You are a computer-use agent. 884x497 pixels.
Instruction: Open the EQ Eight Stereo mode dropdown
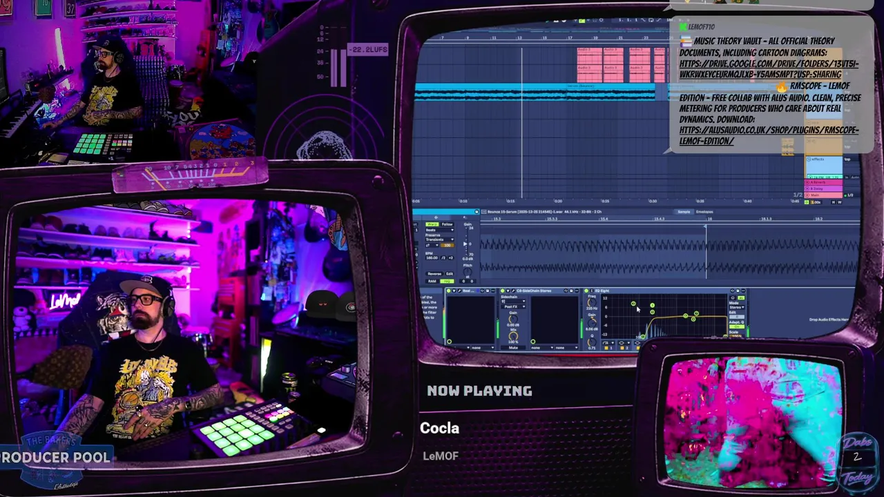(x=737, y=307)
